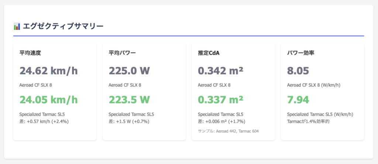378x164 pixels.
Task: Click the green 7.94 efficiency value
Action: click(x=298, y=99)
